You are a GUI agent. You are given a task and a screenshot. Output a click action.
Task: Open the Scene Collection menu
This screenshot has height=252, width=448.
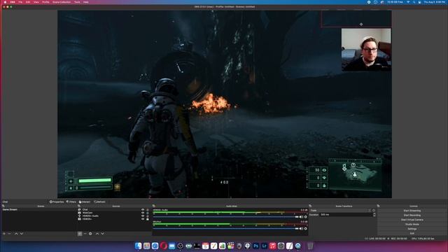pos(62,2)
